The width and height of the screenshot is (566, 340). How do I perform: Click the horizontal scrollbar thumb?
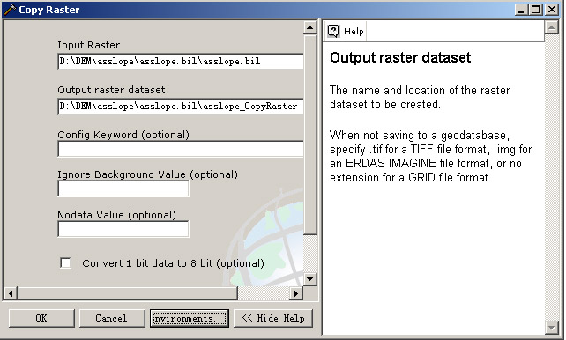coord(128,293)
